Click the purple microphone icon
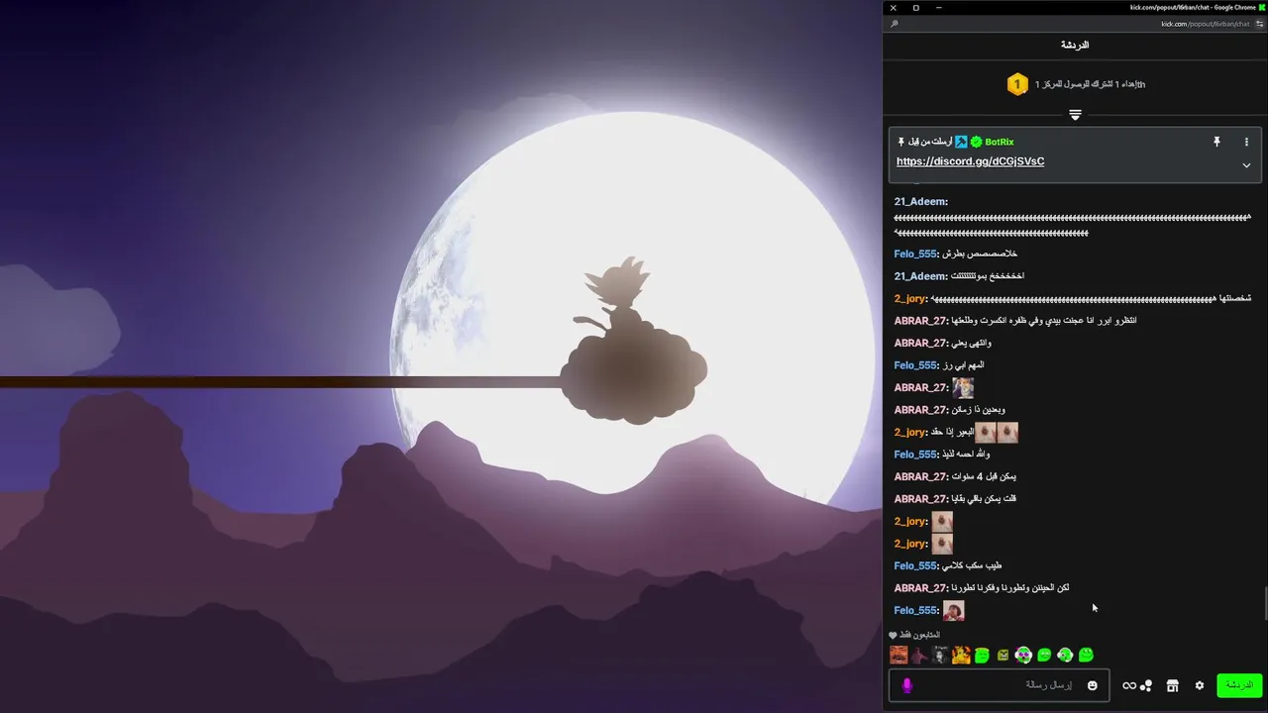 906,685
